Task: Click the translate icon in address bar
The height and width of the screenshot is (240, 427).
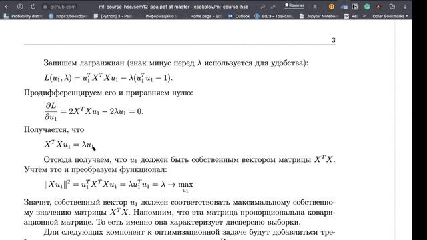Action: pos(273,7)
